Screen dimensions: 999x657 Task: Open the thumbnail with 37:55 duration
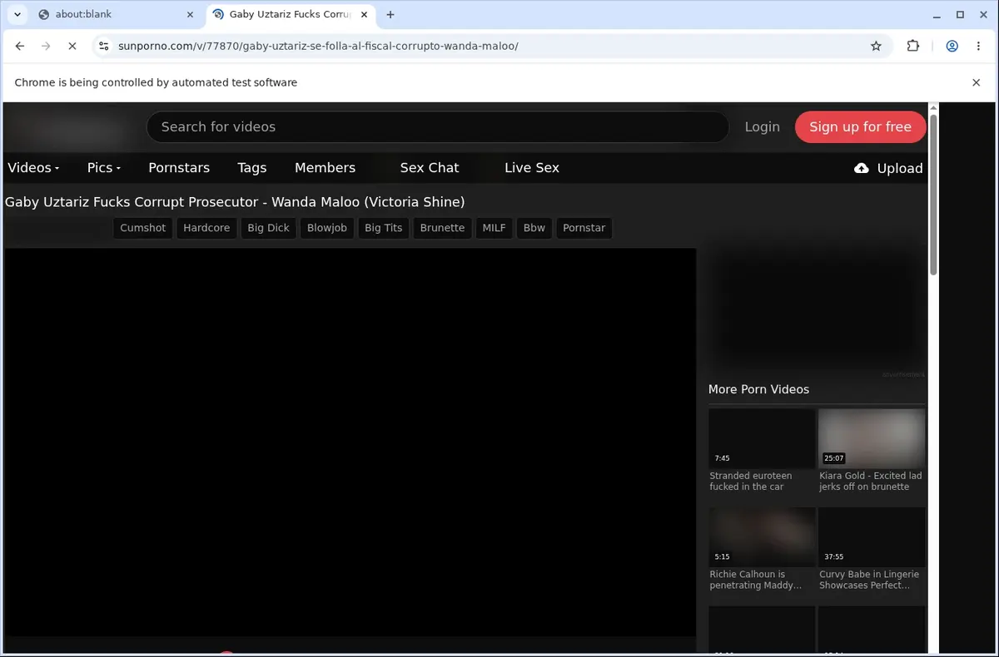(x=872, y=537)
